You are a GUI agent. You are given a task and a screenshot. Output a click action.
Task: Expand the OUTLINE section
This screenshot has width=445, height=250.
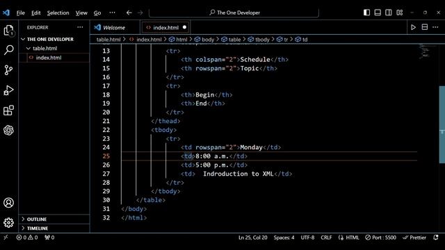click(54, 219)
